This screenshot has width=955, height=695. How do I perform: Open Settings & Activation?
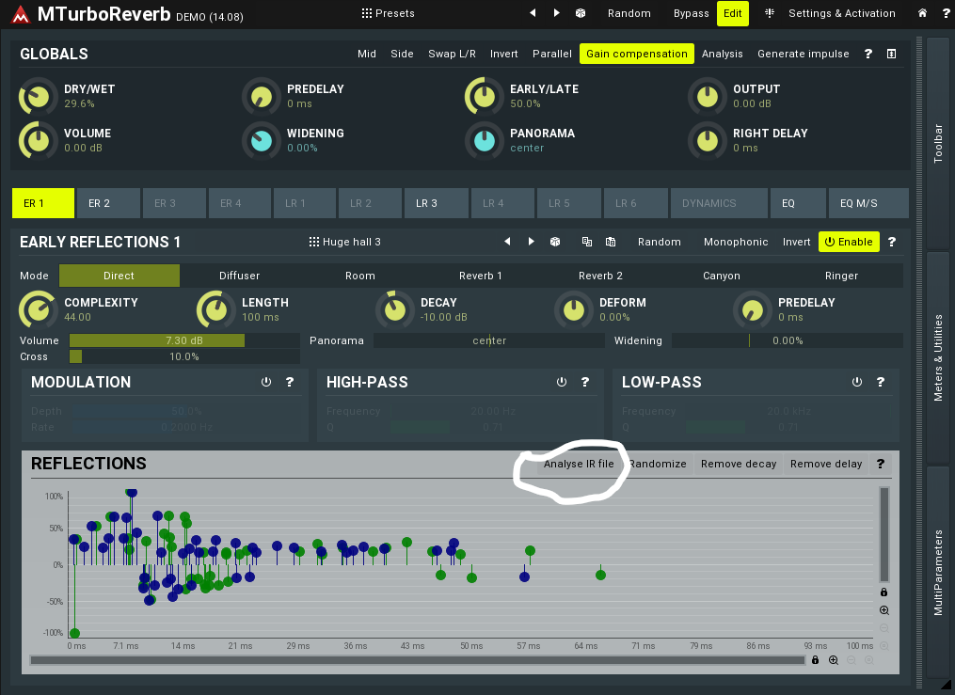pos(841,13)
